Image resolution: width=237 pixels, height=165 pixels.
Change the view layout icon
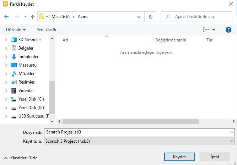click(206, 30)
